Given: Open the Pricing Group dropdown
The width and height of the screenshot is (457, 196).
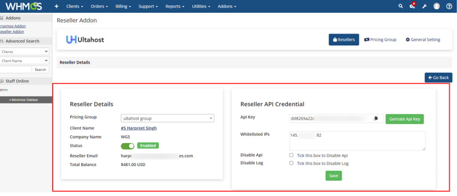Looking at the screenshot, I should (x=167, y=118).
